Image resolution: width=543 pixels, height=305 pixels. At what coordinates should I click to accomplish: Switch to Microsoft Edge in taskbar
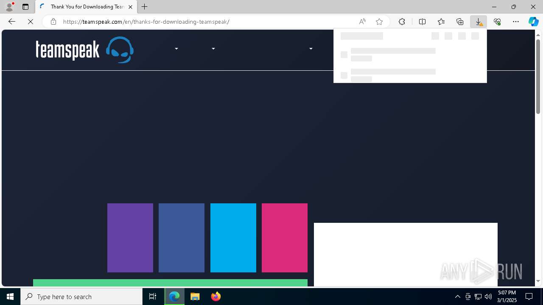(174, 297)
